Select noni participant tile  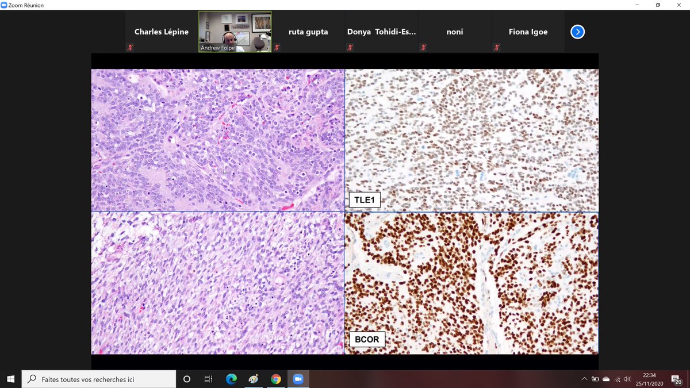coord(455,32)
